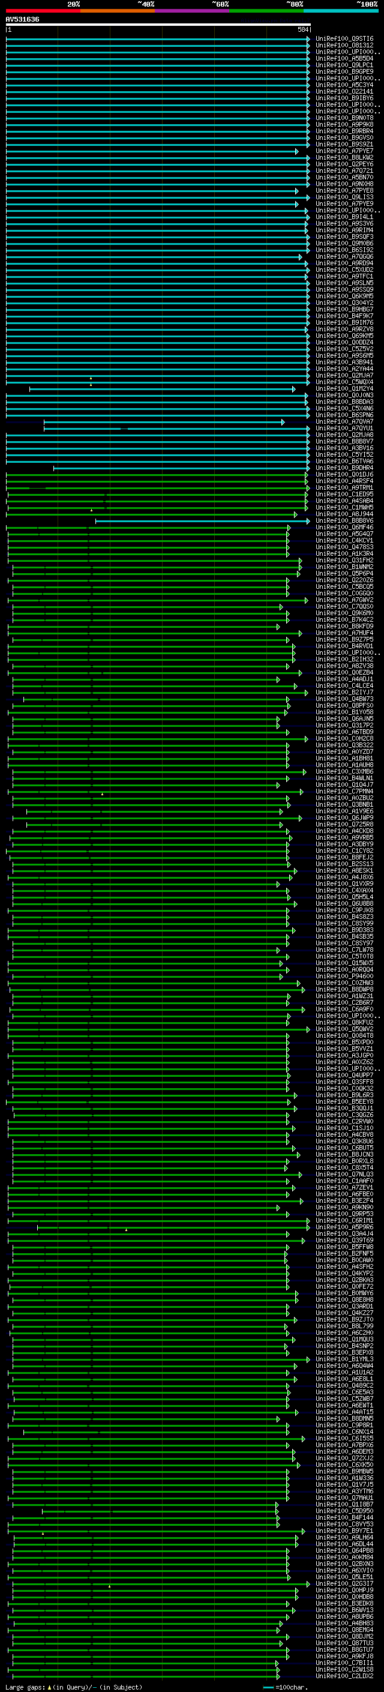This screenshot has height=1692, width=384.
Task: Select UniRef100_A5BN70 label
Action: click(x=344, y=177)
